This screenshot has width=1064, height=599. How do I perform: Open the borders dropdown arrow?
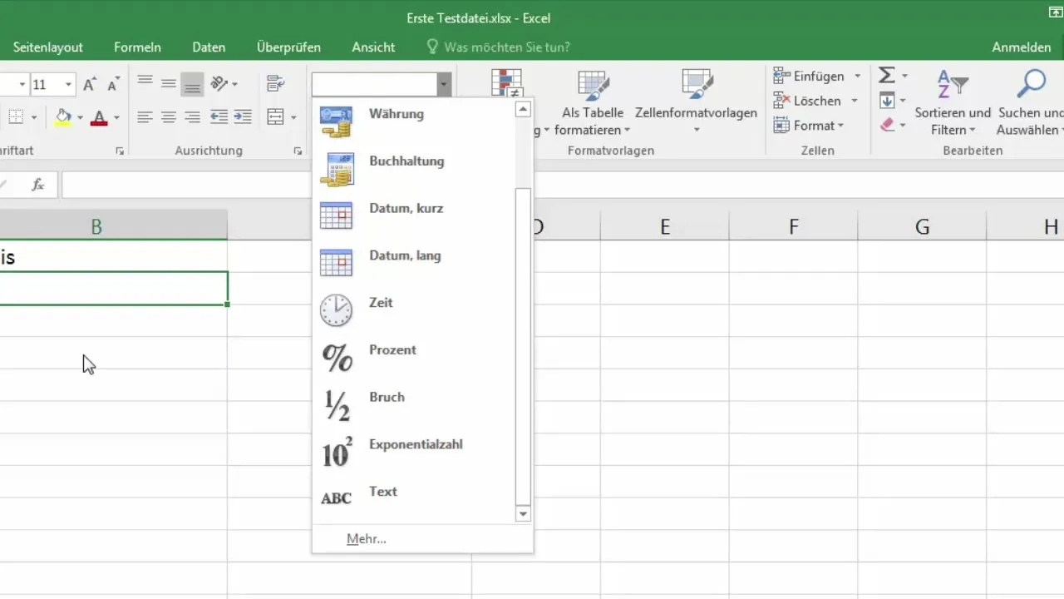coord(33,117)
